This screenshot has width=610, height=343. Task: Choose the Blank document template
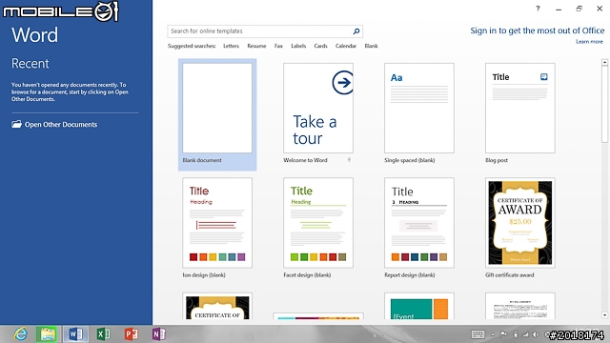coord(217,114)
